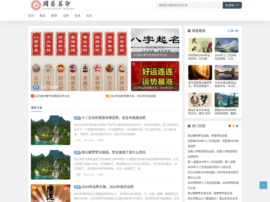Open sidebar link 牛2024年运势及运程麦玲玲
Screen dimensions: 270x202
pyautogui.click(x=226, y=84)
